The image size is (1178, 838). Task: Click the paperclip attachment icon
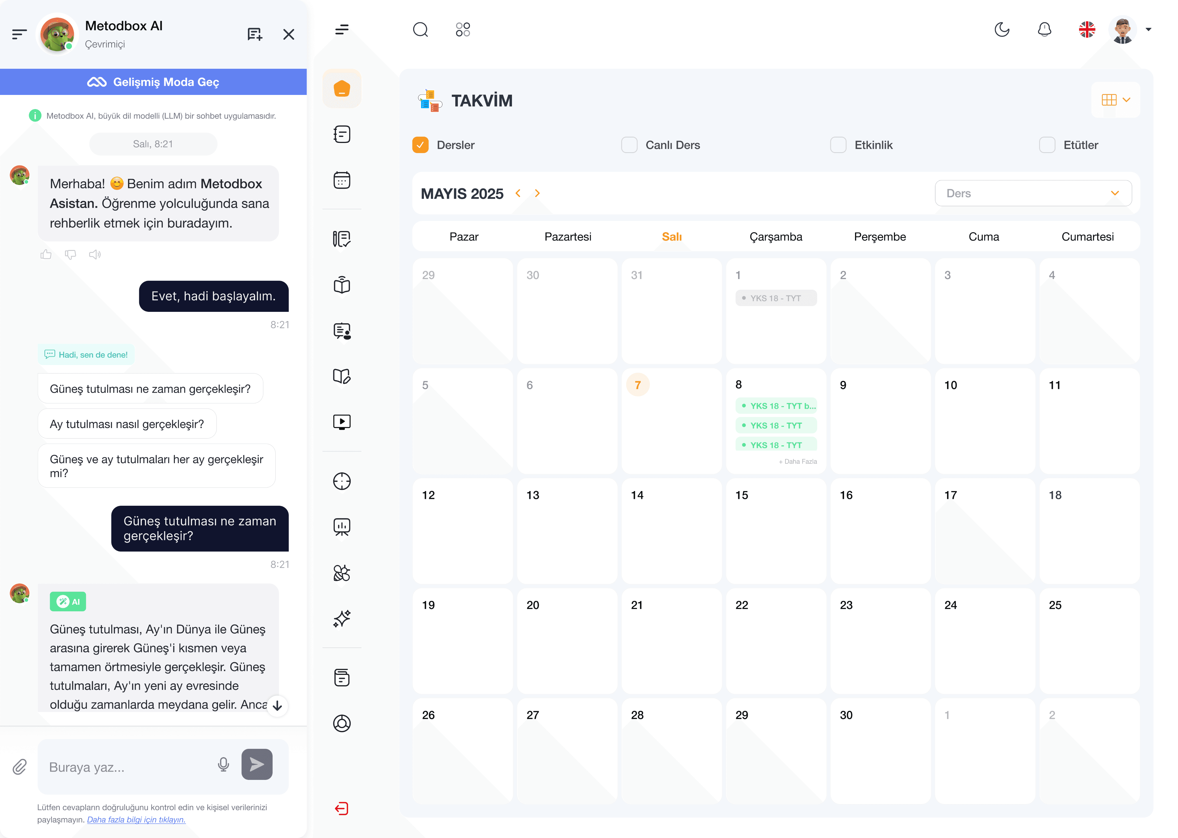pyautogui.click(x=20, y=767)
